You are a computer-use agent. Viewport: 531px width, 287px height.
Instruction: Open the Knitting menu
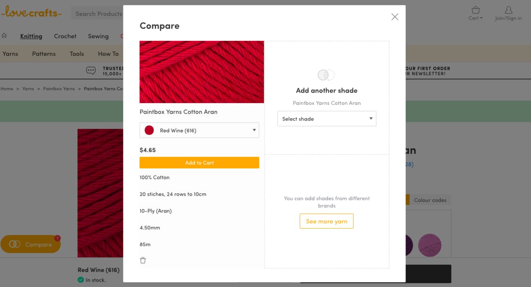[x=31, y=36]
